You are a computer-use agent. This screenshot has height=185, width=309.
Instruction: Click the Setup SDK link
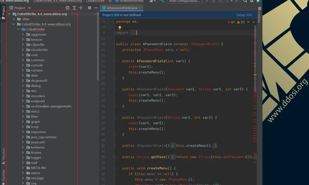click(244, 15)
